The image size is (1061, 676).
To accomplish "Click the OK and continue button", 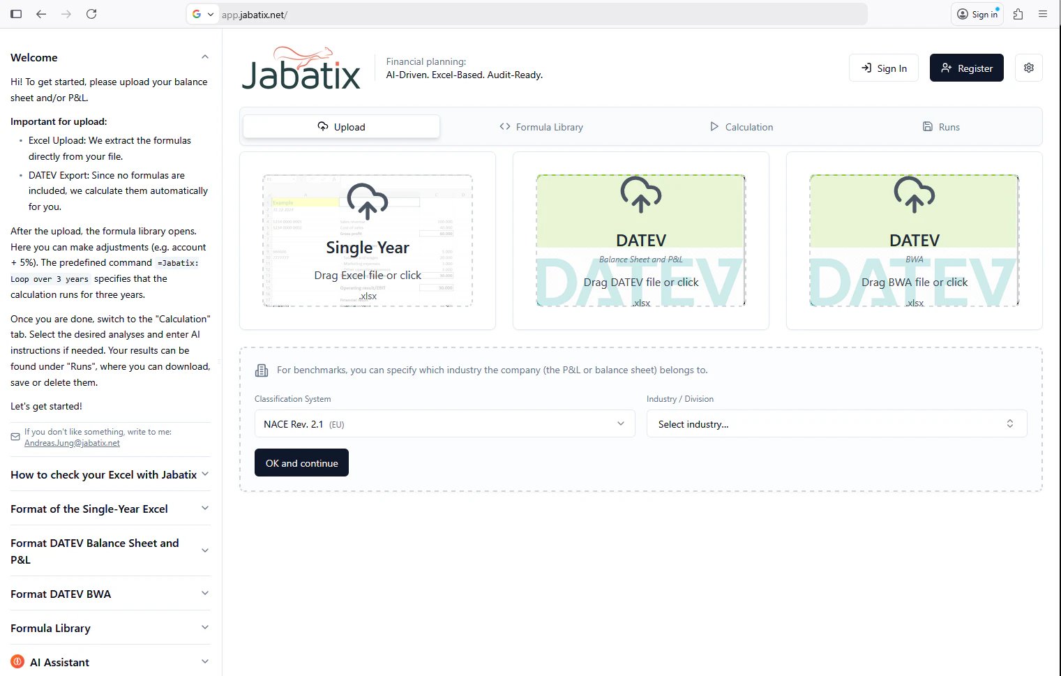I will pyautogui.click(x=301, y=463).
